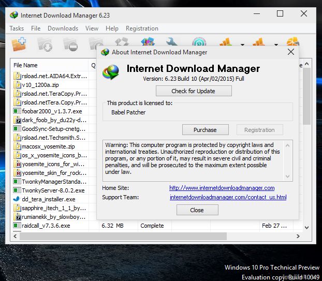
Task: Click warning text box scroll down arrow
Action: pyautogui.click(x=287, y=176)
